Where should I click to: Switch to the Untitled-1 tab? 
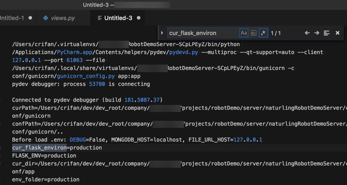click(x=12, y=18)
